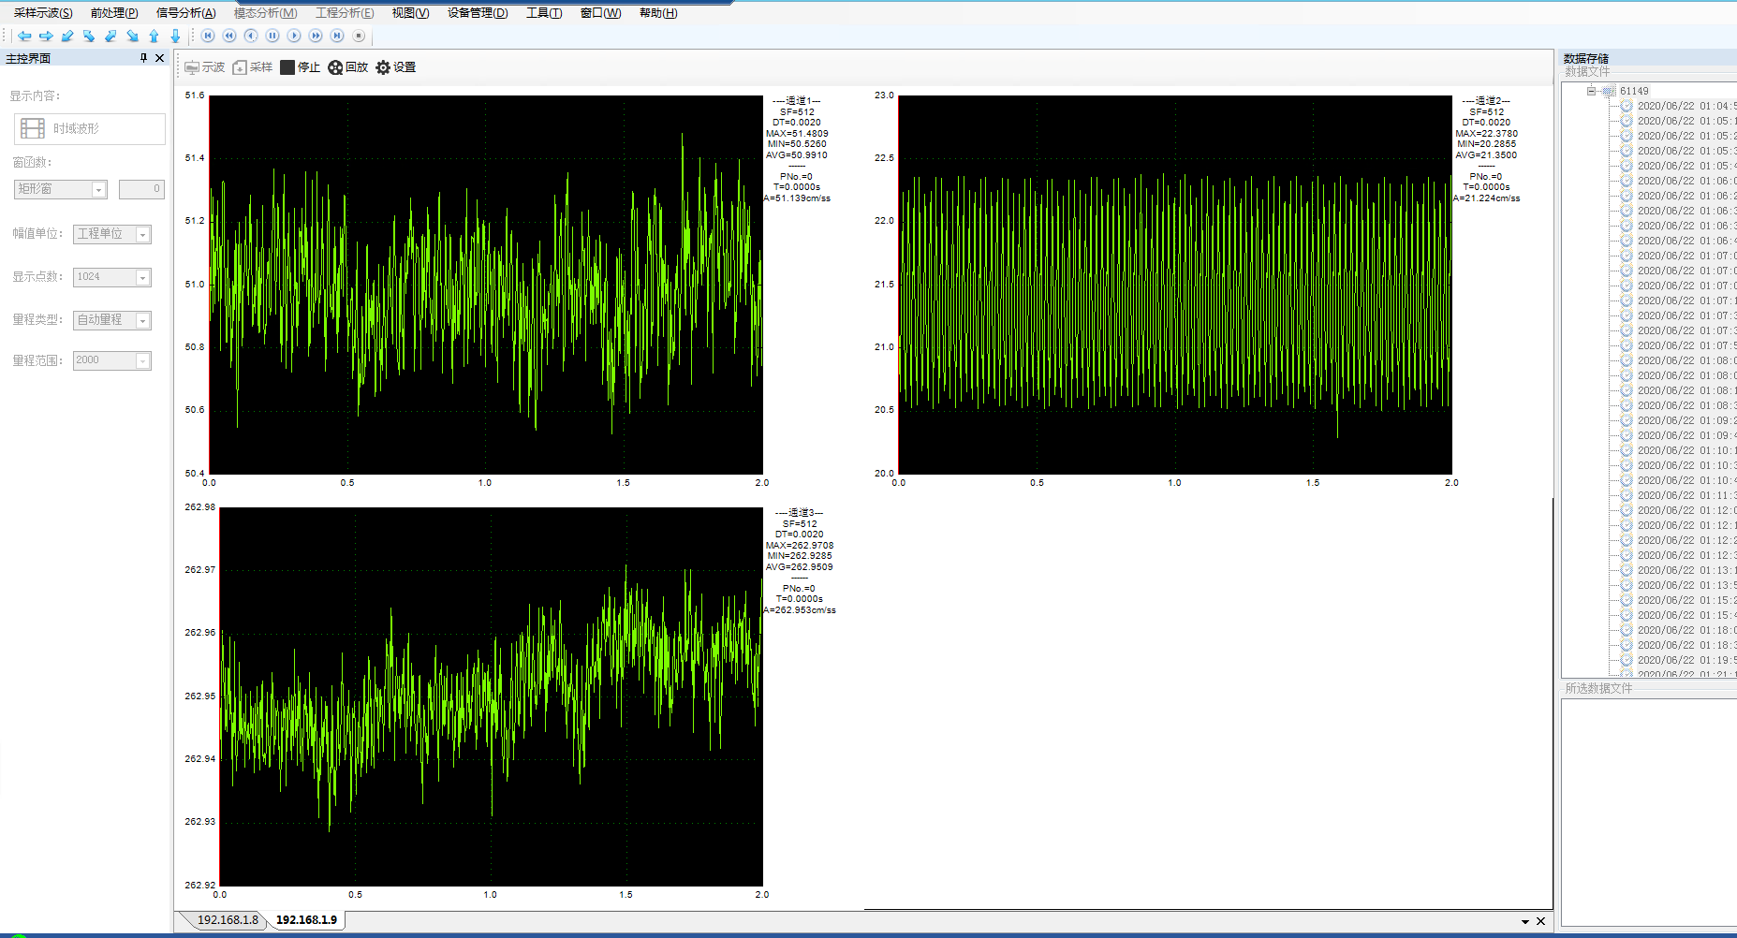Screen dimensions: 1737x938
Task: Open the 显示点数 1024 dropdown
Action: 142,278
